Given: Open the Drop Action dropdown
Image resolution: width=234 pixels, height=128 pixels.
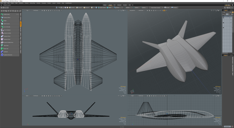Looking at the screenshot, I should pos(157,8).
